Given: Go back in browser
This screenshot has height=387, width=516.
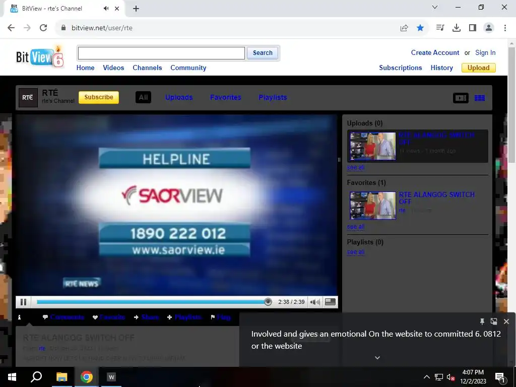Looking at the screenshot, I should click(11, 28).
